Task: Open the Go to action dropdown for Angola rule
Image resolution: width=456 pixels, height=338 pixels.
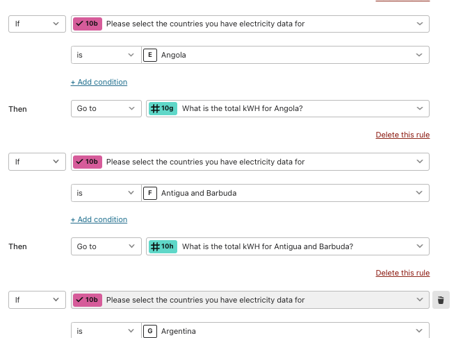Action: [106, 108]
